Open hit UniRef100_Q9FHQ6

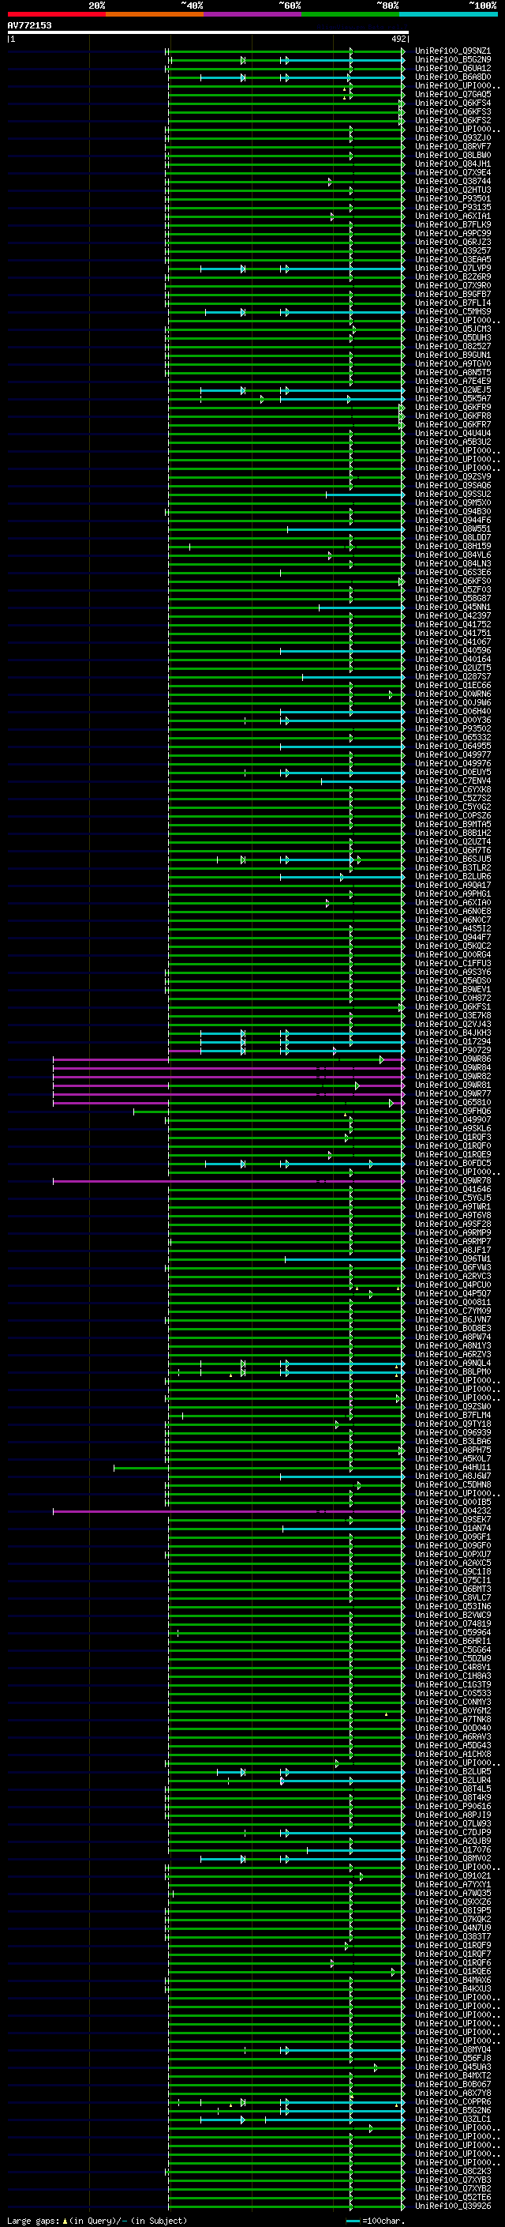[x=452, y=1111]
